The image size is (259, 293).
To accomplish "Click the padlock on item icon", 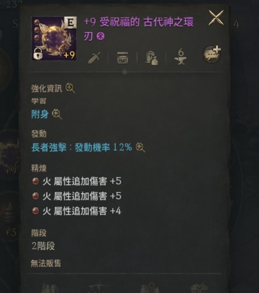I will [x=38, y=53].
